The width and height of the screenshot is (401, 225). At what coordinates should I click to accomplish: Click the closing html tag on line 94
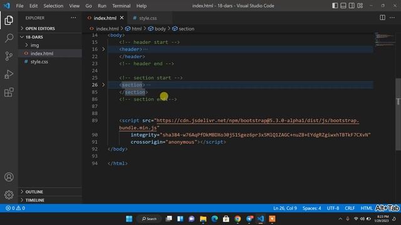pos(117,163)
